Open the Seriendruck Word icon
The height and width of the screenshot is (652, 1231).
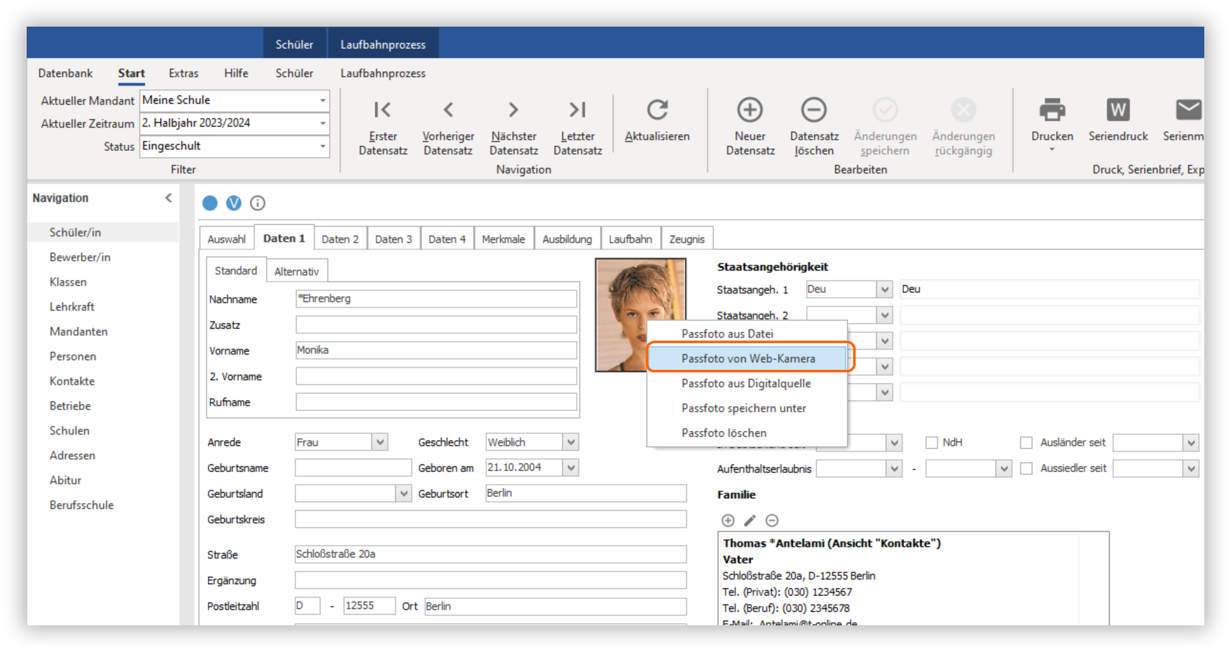(1118, 110)
